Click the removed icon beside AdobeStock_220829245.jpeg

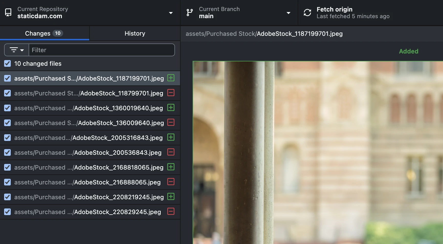171,212
